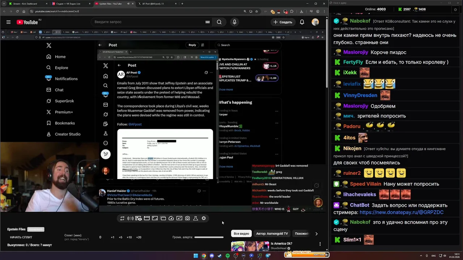Click the screen-with-eye icon under video
This screenshot has height=260, width=463.
pos(139,218)
